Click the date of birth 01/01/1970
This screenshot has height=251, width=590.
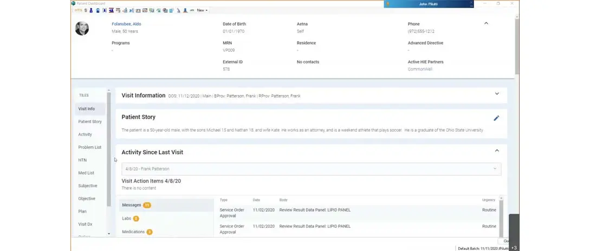(x=234, y=31)
